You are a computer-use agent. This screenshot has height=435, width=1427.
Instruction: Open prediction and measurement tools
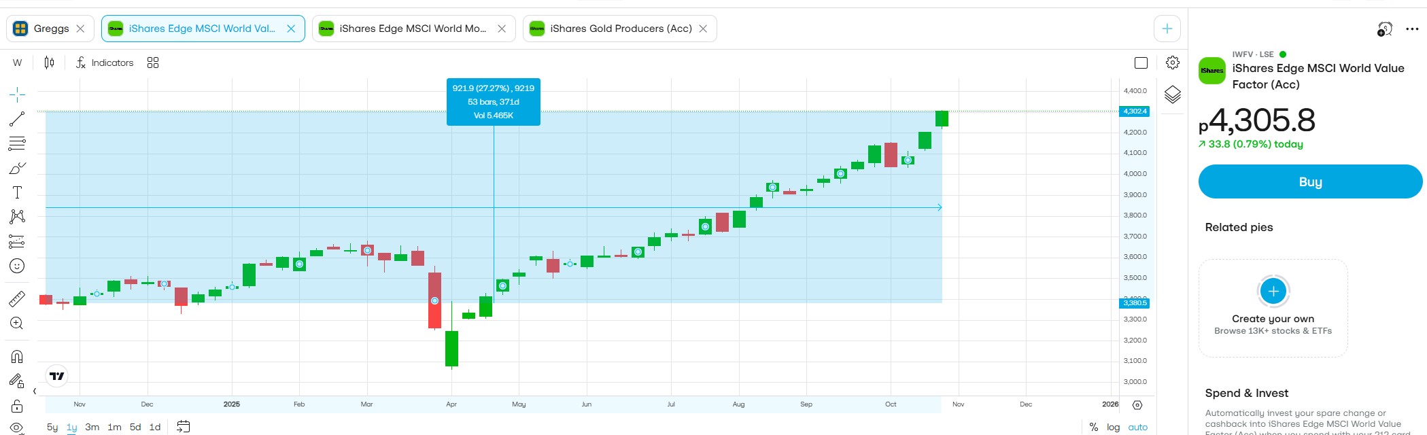click(x=17, y=241)
